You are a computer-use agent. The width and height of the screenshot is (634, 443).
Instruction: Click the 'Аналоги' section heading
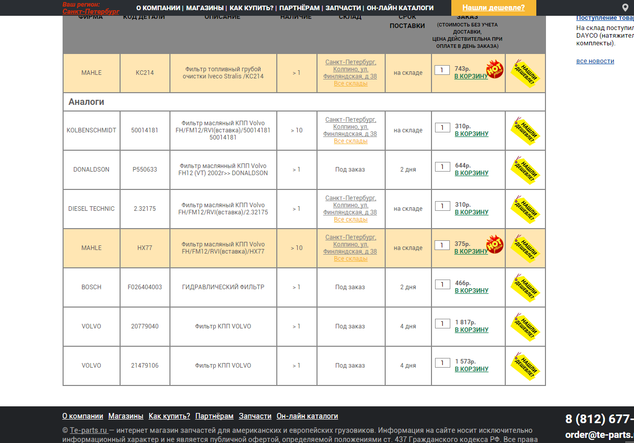pyautogui.click(x=87, y=102)
